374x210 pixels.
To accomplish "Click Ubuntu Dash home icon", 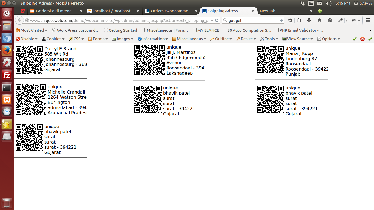I will (x=7, y=13).
